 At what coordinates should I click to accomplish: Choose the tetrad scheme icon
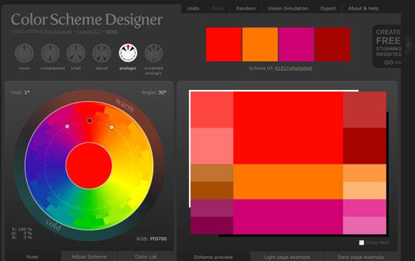click(x=102, y=53)
